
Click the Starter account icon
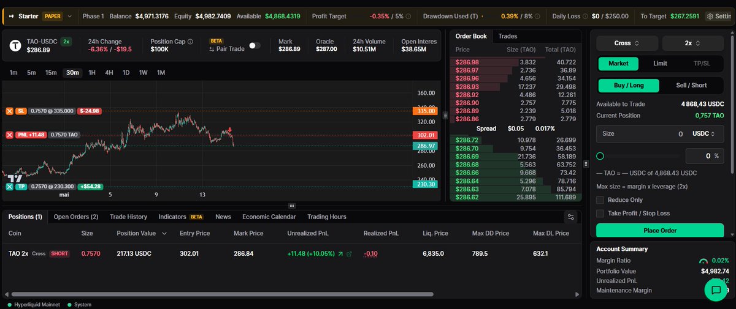pyautogui.click(x=11, y=17)
